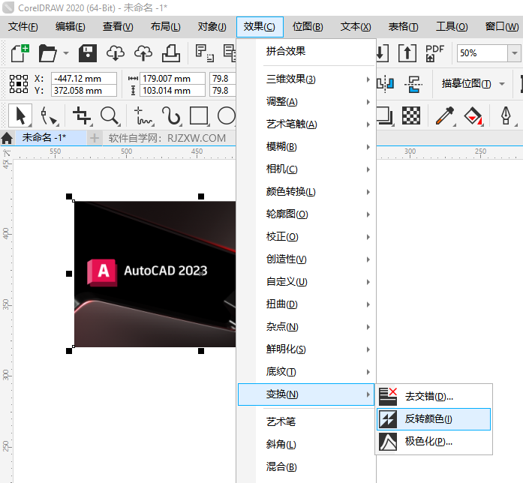
Task: Open the 位图(B) menu
Action: click(x=308, y=27)
